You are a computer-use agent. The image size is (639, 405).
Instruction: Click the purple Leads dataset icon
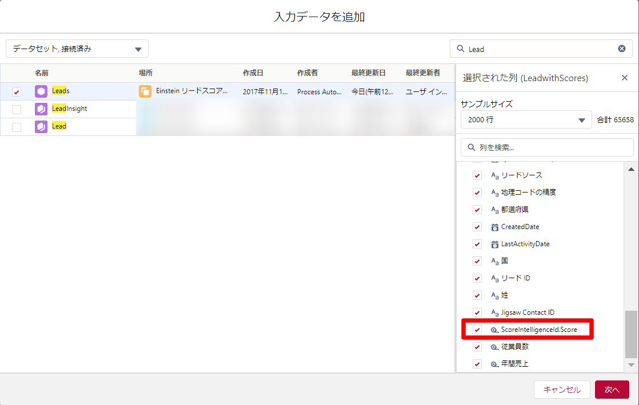tap(41, 91)
